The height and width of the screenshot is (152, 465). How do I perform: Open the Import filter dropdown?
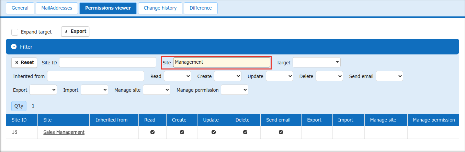[94, 90]
